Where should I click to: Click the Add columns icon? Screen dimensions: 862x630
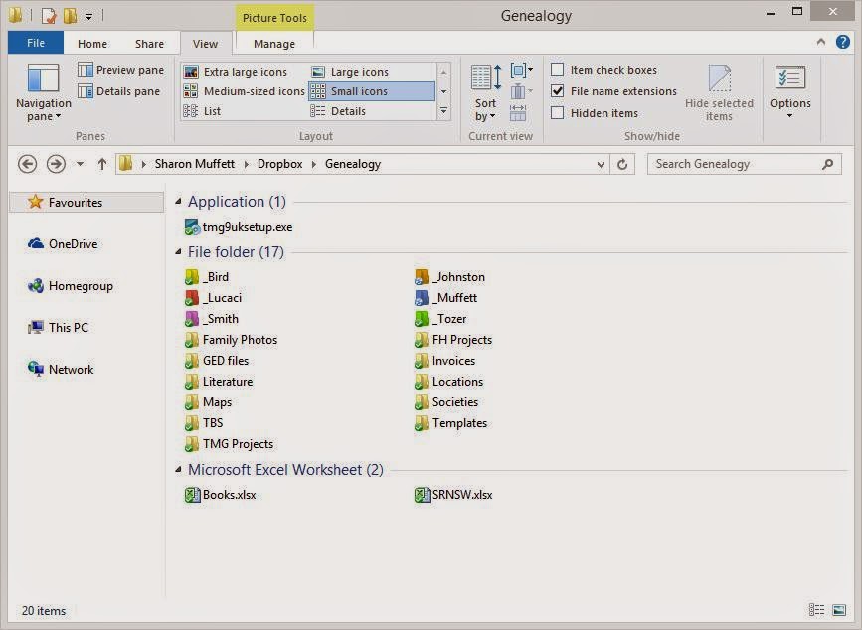521,91
